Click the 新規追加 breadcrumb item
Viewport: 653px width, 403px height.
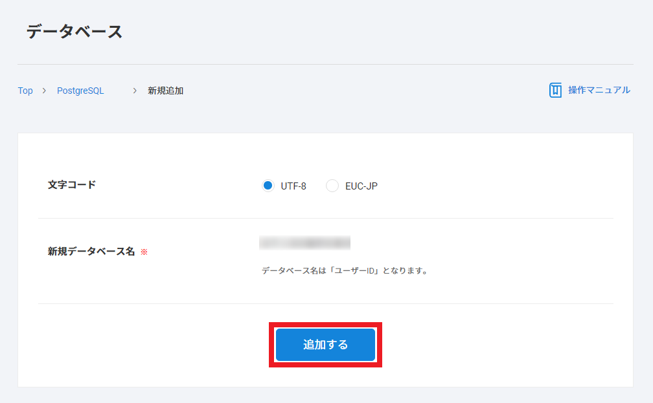pyautogui.click(x=165, y=91)
